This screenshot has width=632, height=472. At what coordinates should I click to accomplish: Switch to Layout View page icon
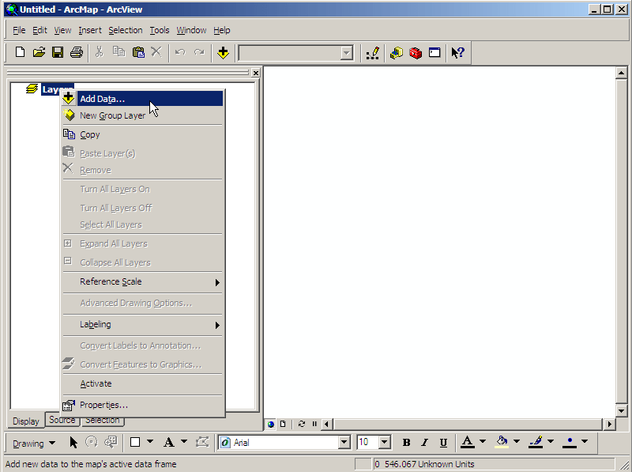283,424
